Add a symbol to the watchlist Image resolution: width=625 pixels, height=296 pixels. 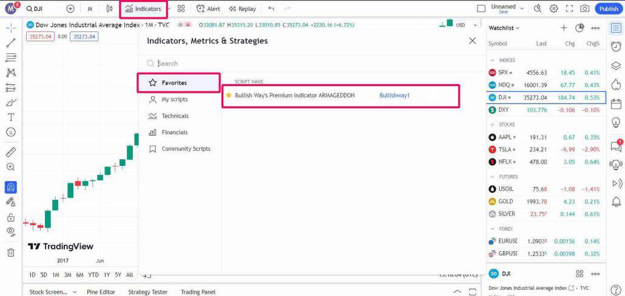coord(564,28)
